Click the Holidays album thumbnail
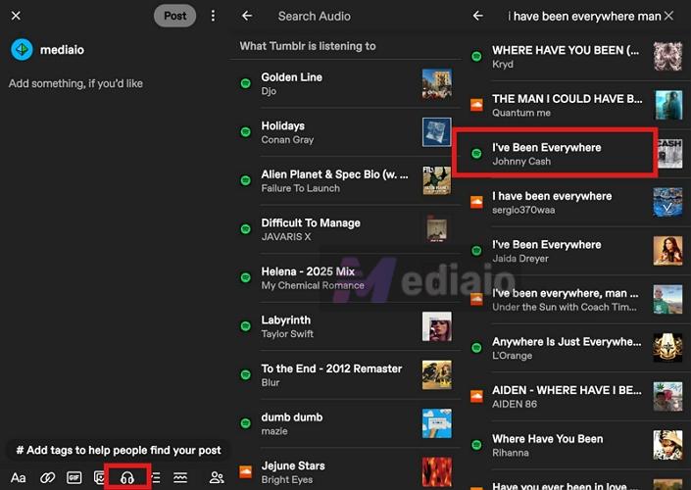 (x=436, y=132)
